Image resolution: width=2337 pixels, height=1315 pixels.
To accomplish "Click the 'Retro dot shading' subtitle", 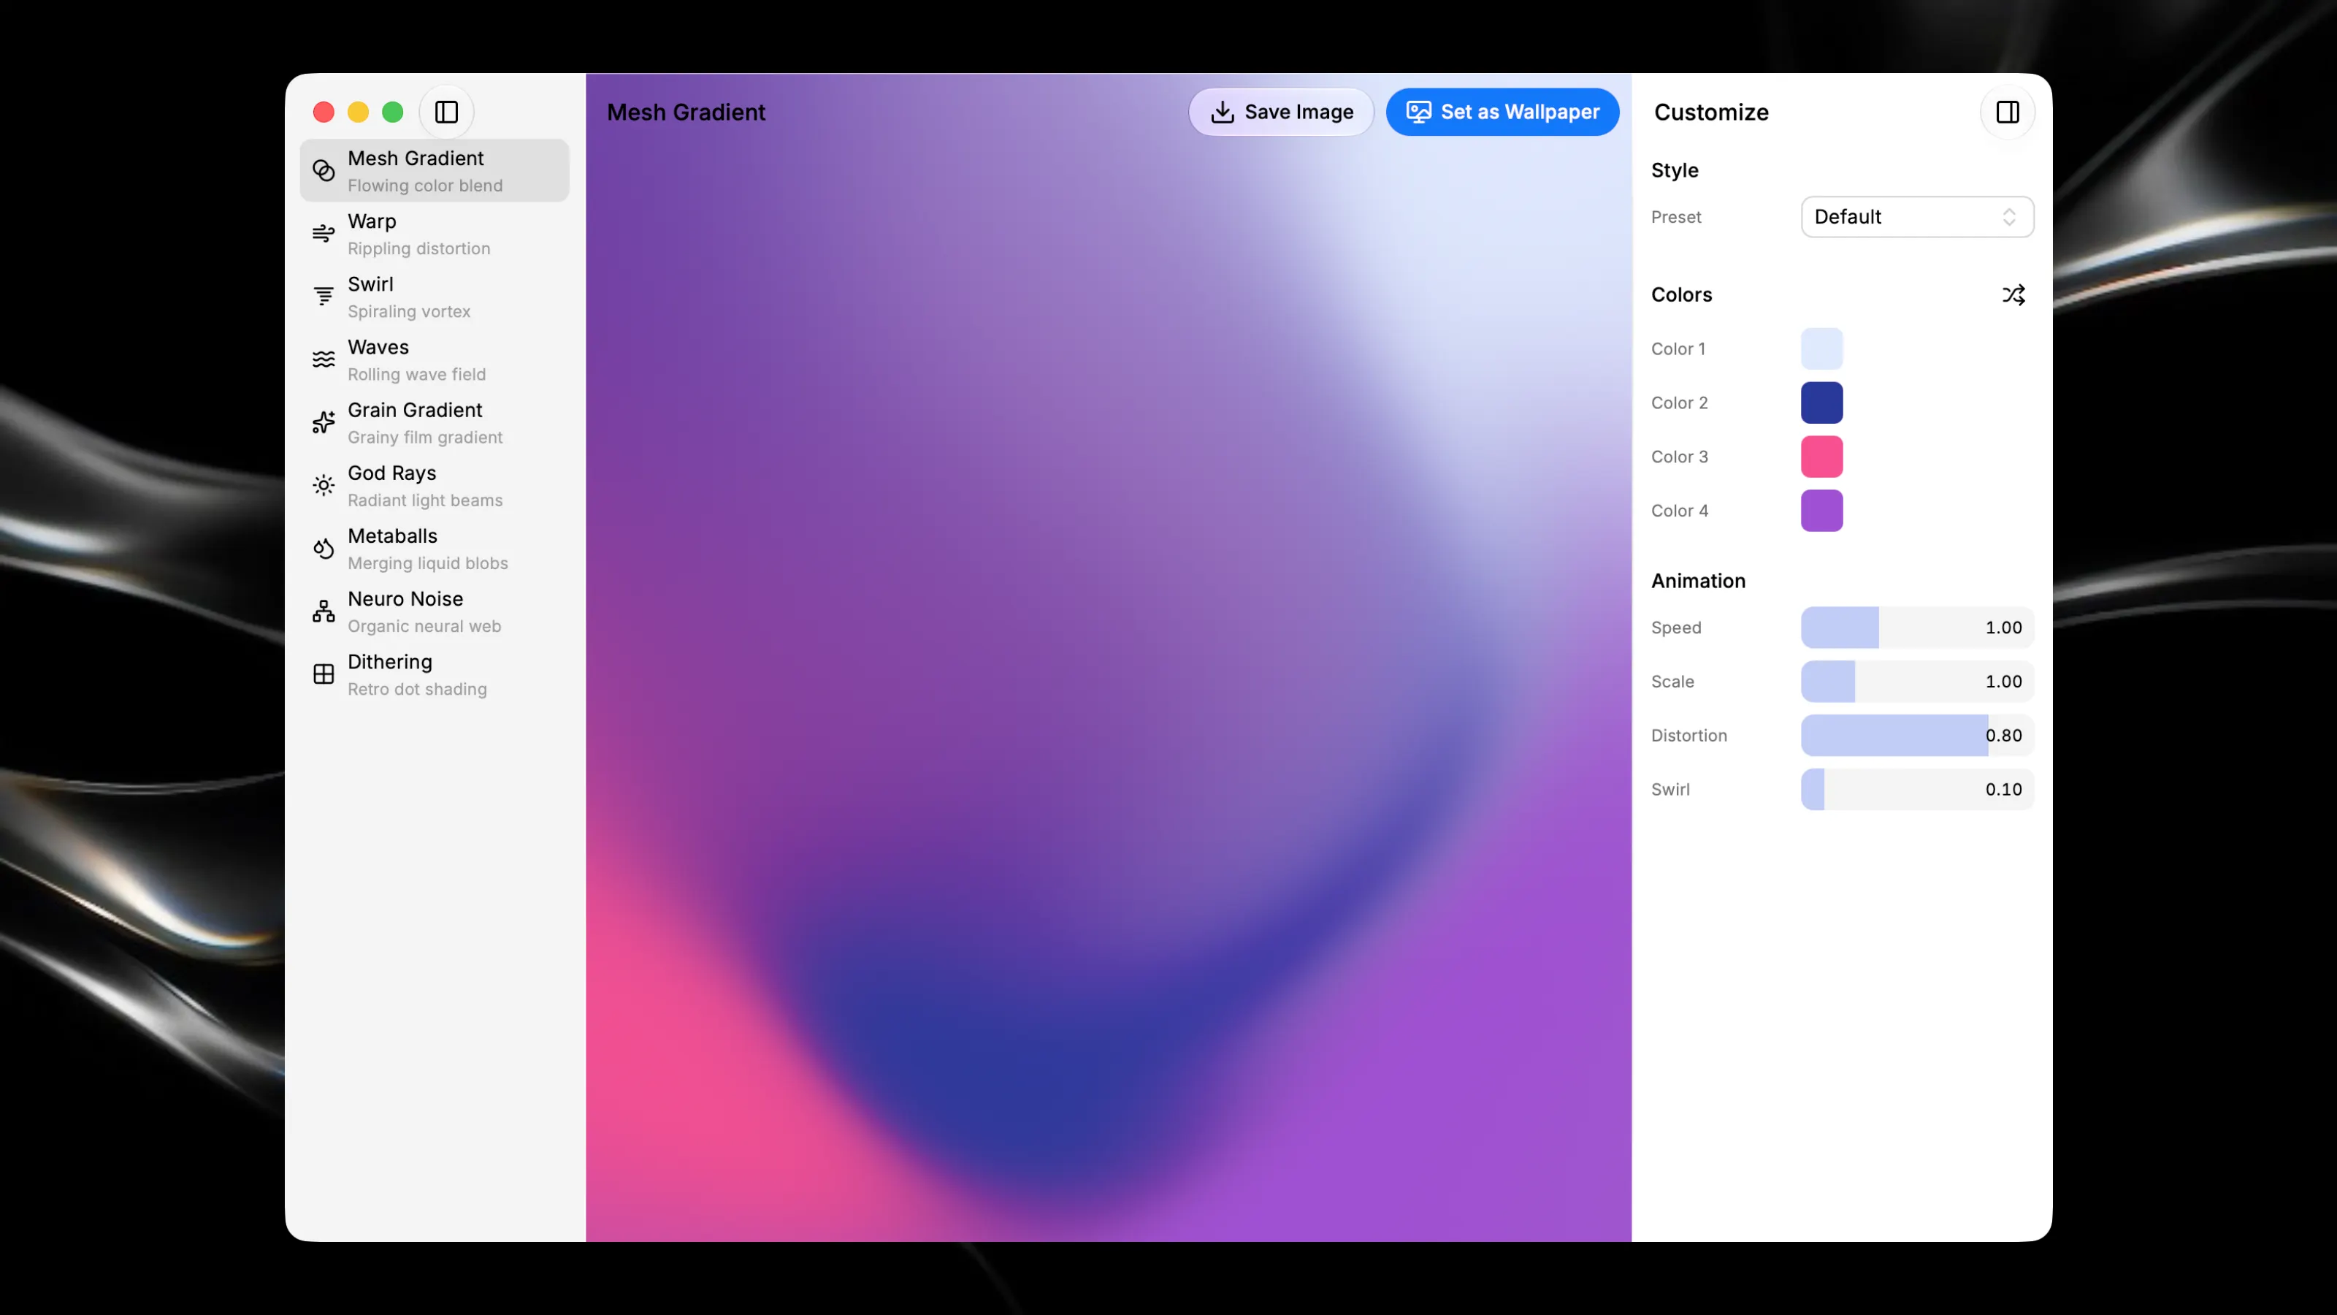I will pyautogui.click(x=416, y=690).
